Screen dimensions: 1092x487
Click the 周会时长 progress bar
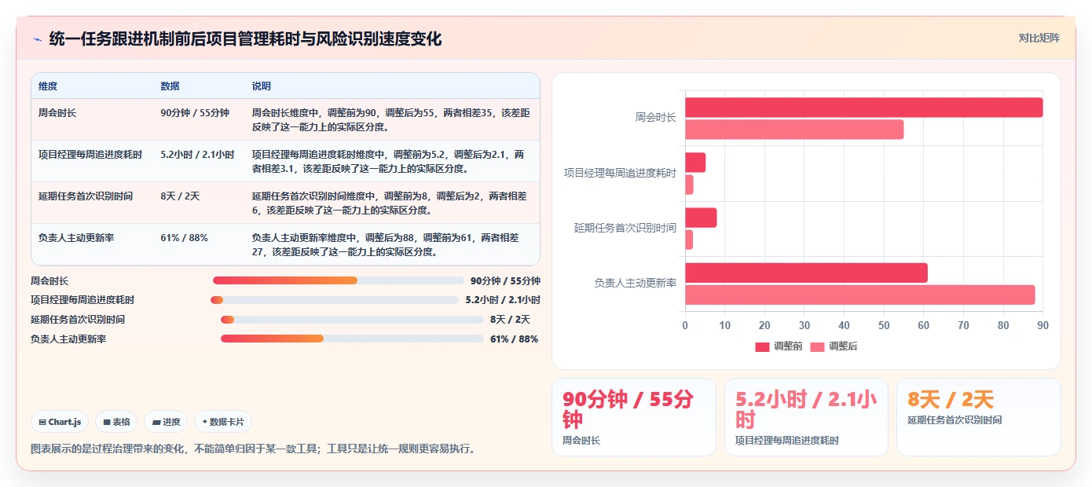point(339,280)
